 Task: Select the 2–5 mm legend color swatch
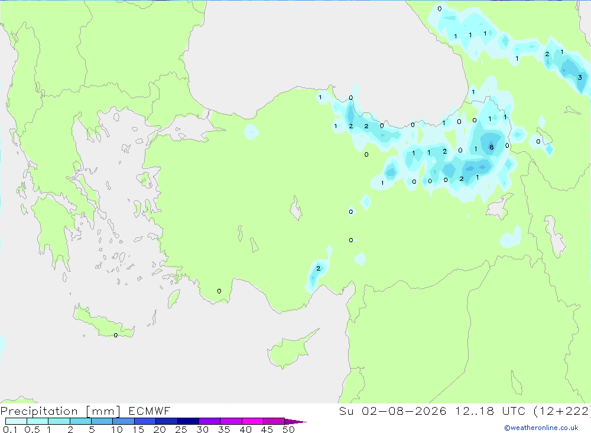pos(80,421)
